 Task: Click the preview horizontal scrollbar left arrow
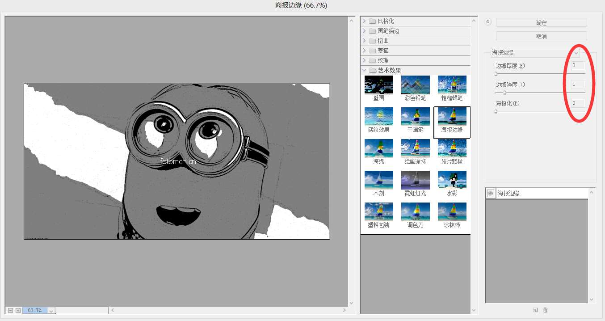[x=112, y=310]
